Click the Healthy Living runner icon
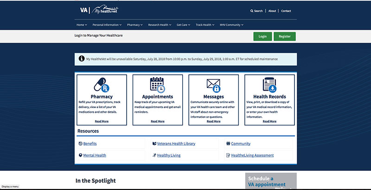Viewport: 371px width, 190px height. [x=154, y=156]
